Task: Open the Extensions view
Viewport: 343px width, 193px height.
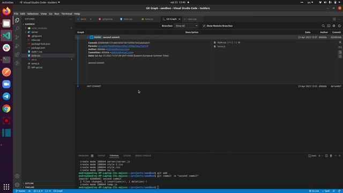Action: point(17,55)
